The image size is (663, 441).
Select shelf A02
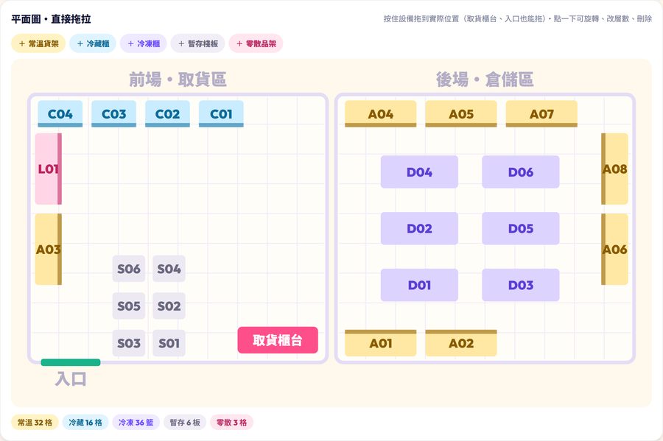pos(461,343)
